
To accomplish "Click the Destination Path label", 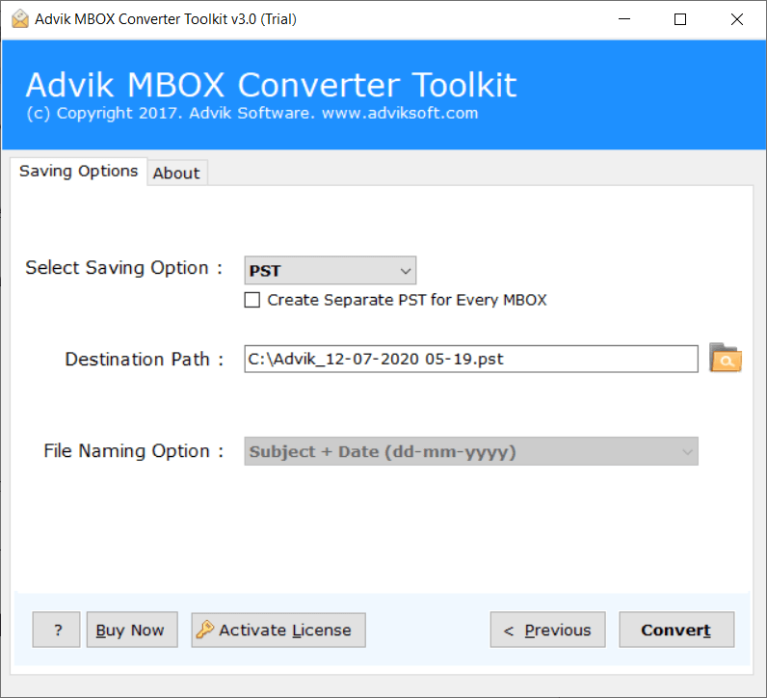I will pyautogui.click(x=145, y=360).
